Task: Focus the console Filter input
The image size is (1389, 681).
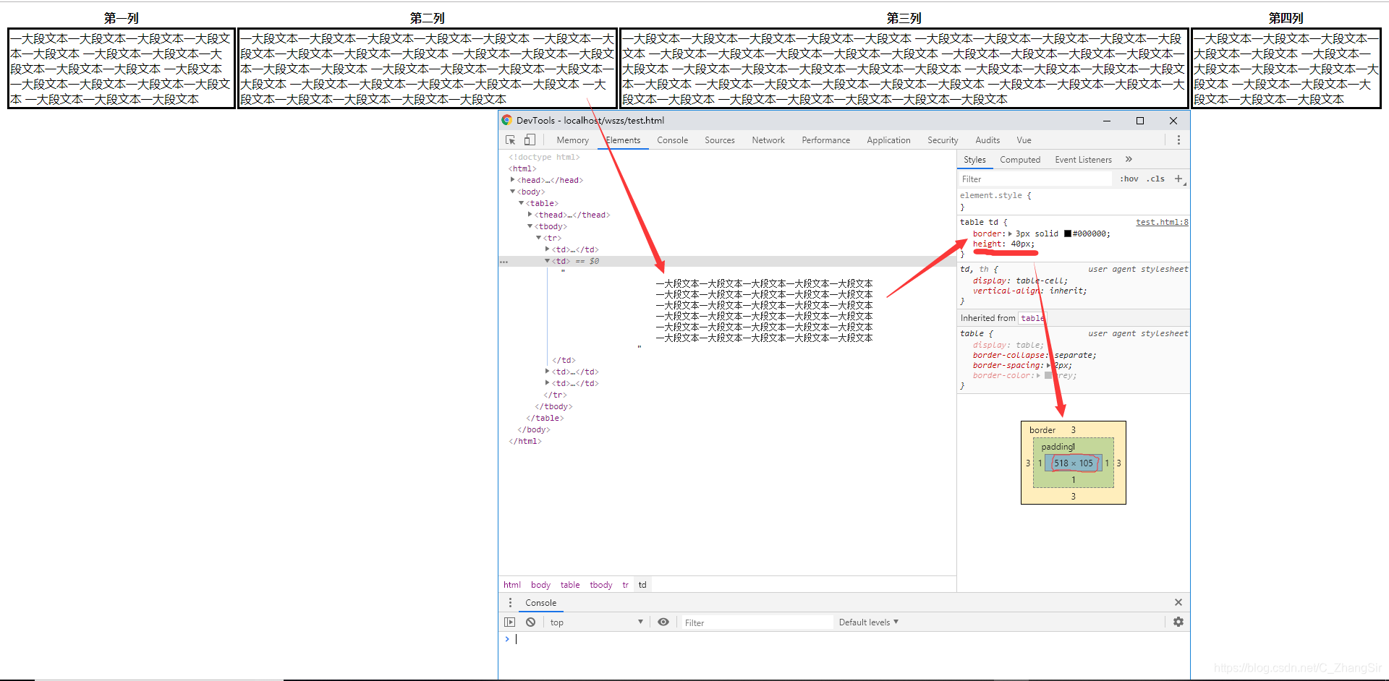Action: 757,622
